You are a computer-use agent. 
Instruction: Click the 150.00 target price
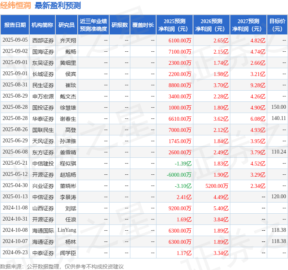point(279,107)
